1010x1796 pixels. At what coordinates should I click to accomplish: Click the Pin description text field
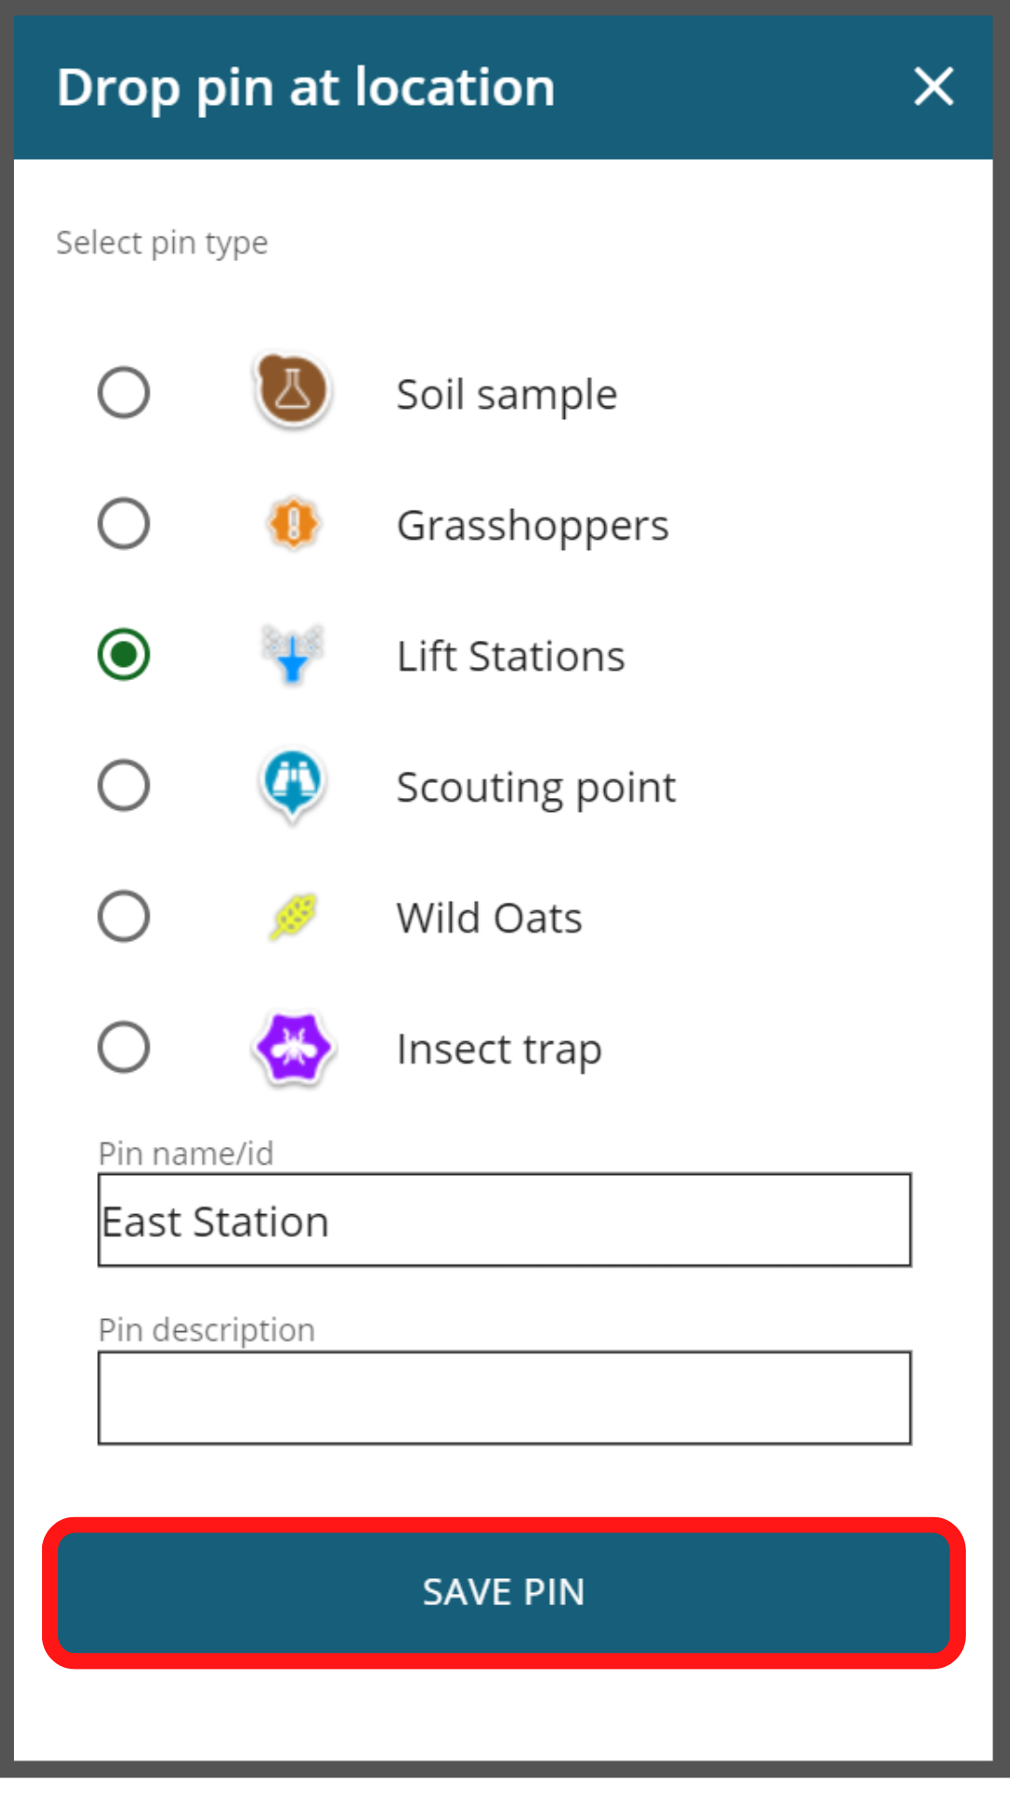(x=504, y=1396)
